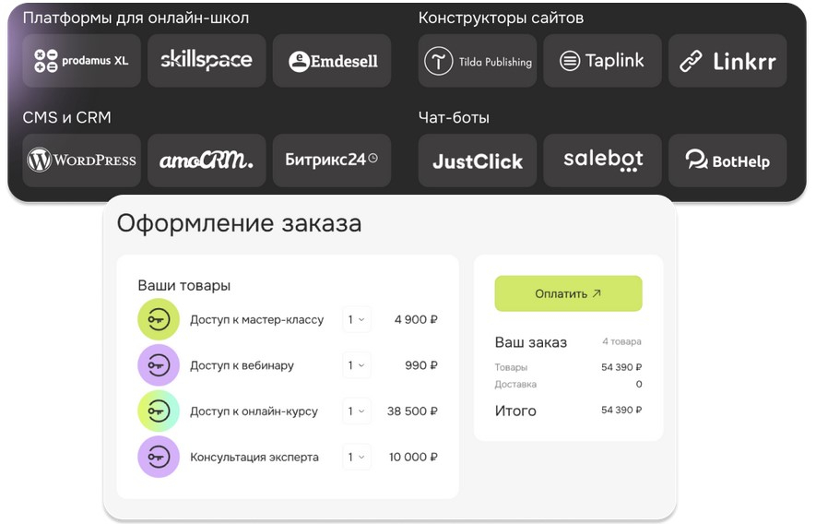
Task: Expand quantity dropdown for master-class access
Action: point(357,320)
